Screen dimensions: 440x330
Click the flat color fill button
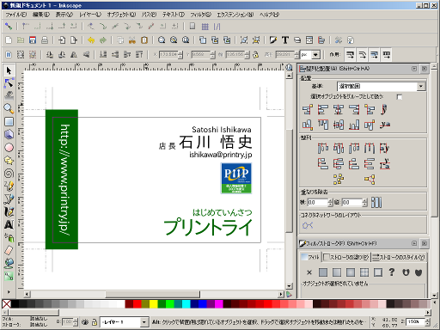pyautogui.click(x=323, y=272)
